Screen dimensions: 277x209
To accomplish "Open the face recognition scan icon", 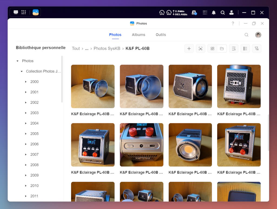I will pyautogui.click(x=200, y=49).
